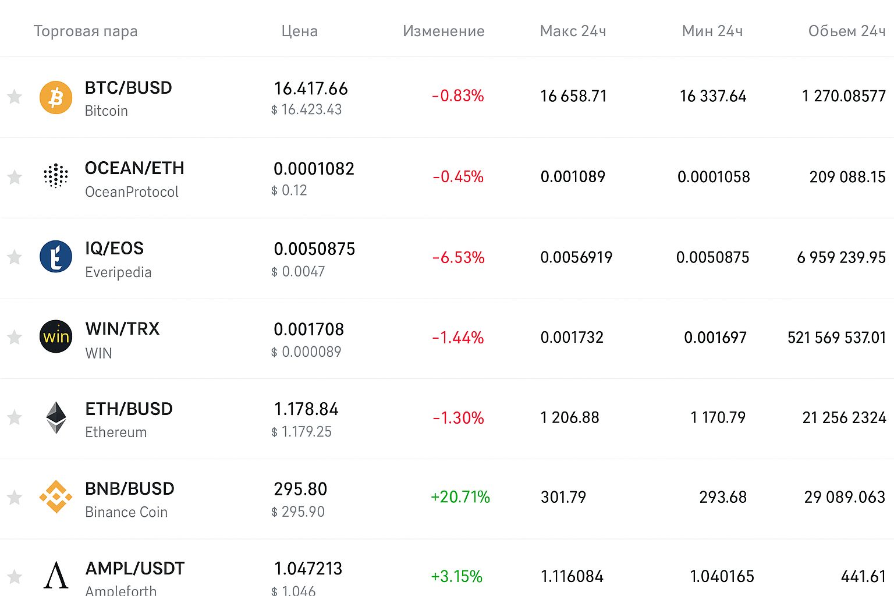Add WIN/TRX to favorites star
The width and height of the screenshot is (894, 596).
coord(15,337)
